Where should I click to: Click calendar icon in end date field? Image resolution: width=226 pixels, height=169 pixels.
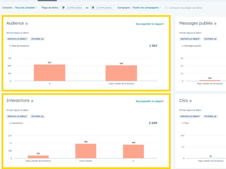pos(93,8)
